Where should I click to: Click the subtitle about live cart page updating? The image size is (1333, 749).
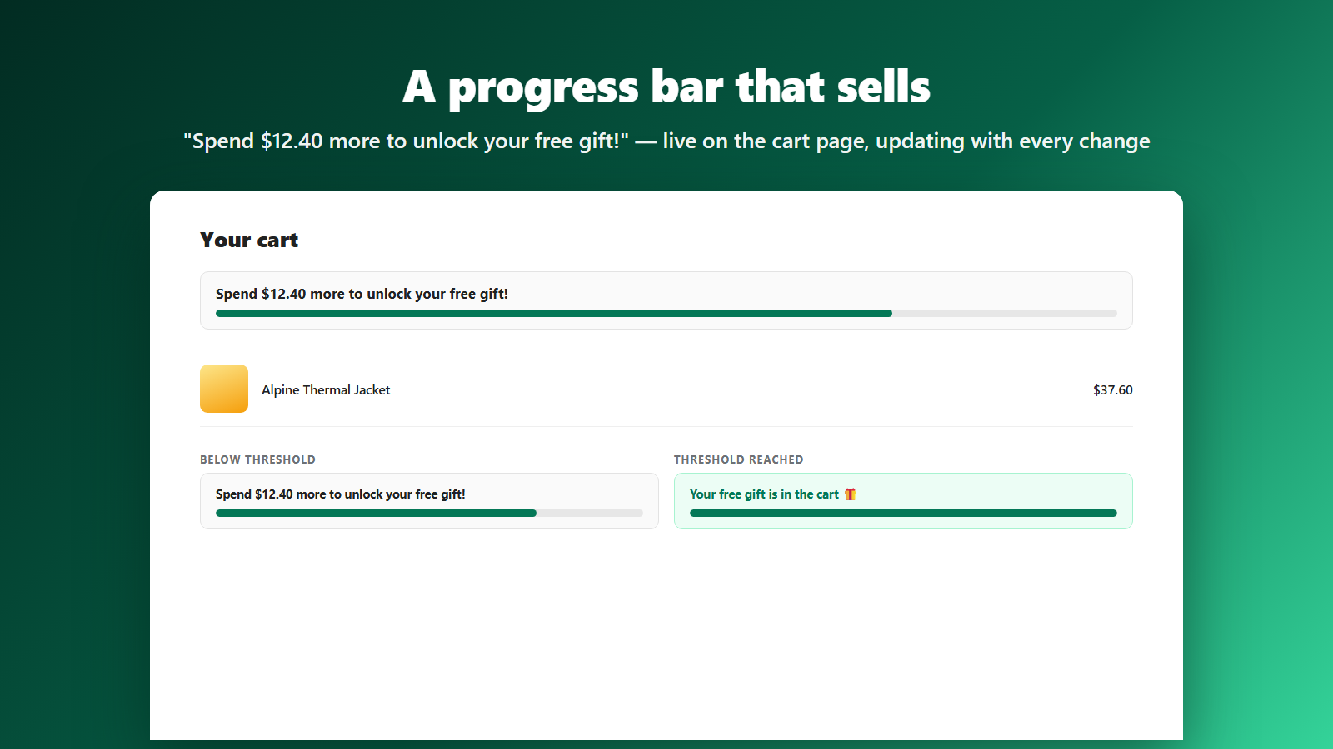(x=666, y=141)
